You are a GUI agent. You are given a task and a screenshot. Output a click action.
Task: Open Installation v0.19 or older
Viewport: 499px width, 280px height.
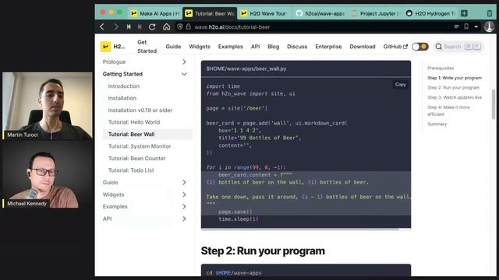point(140,110)
